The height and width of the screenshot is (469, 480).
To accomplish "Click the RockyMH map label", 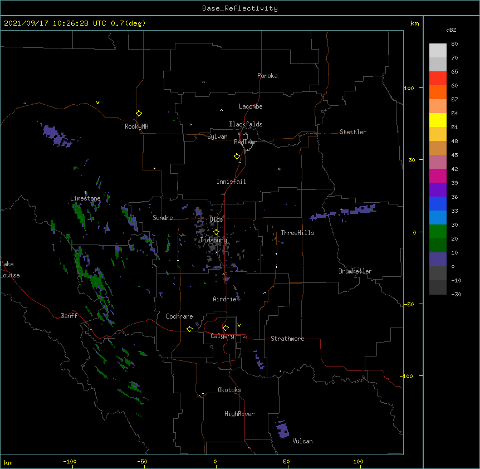I will (x=136, y=126).
